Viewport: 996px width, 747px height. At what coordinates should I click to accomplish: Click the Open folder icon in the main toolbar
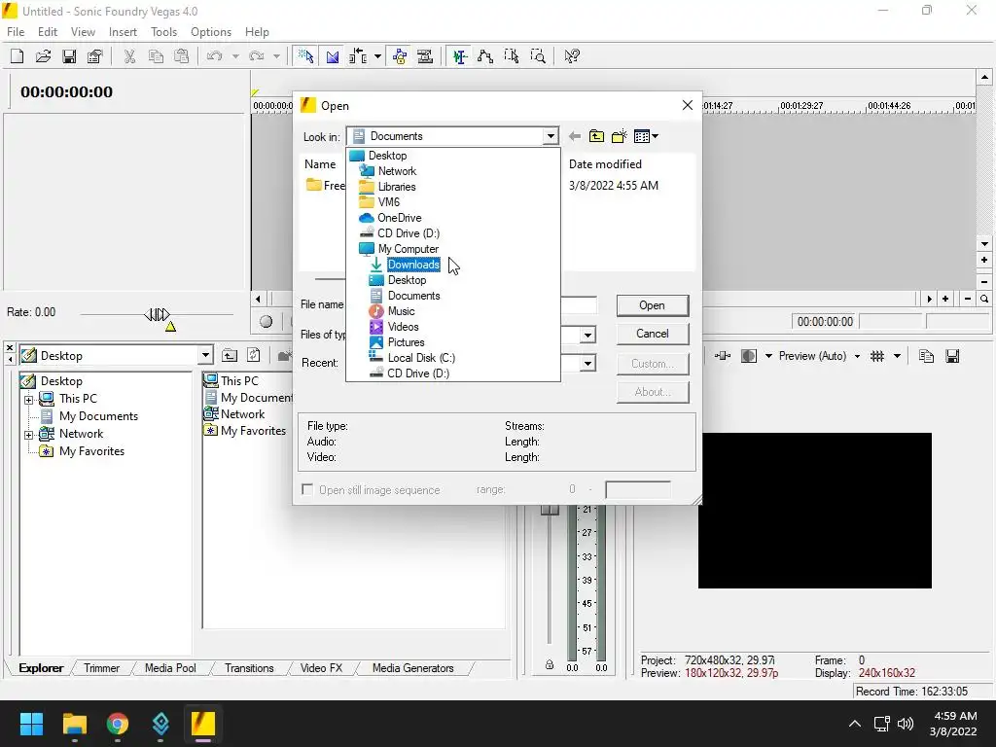pyautogui.click(x=43, y=56)
